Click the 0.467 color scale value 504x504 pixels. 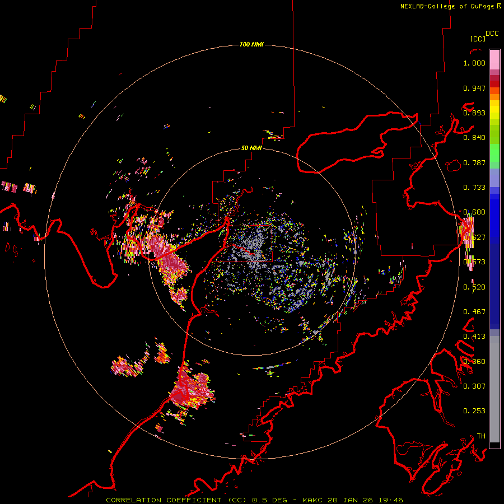coord(474,312)
